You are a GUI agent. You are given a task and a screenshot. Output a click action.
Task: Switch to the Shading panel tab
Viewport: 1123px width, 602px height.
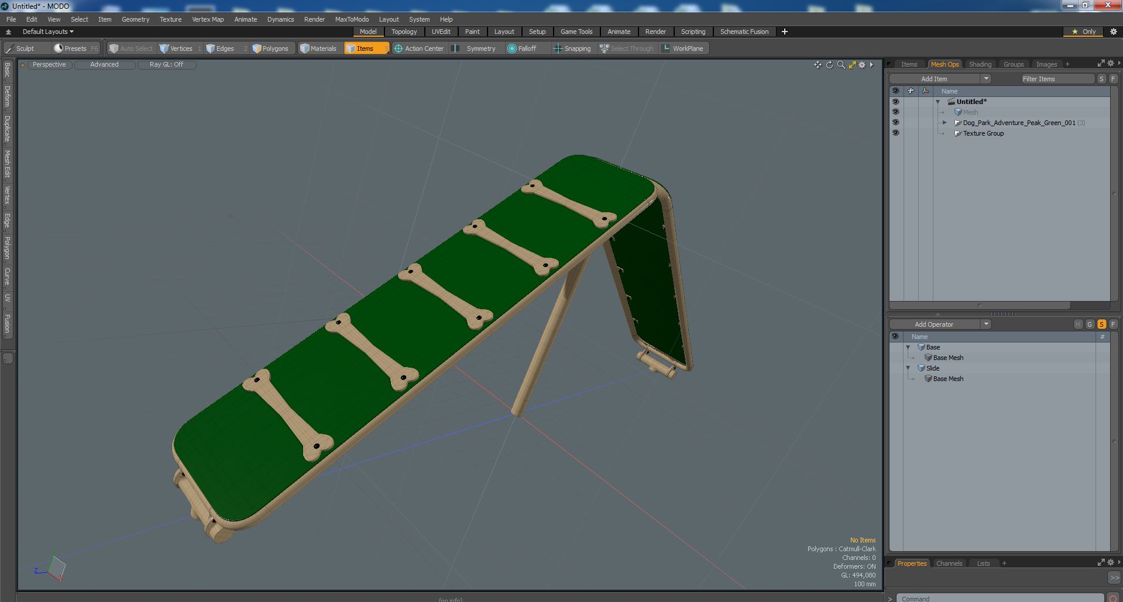coord(980,64)
